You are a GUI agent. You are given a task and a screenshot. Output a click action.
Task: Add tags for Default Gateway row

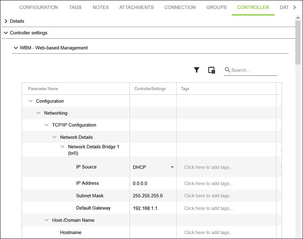[x=208, y=208]
